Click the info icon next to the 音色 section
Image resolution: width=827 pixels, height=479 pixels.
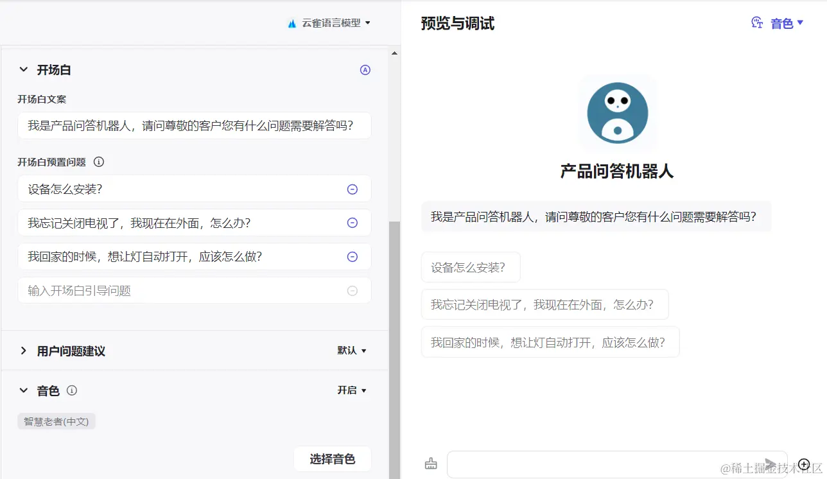point(71,390)
